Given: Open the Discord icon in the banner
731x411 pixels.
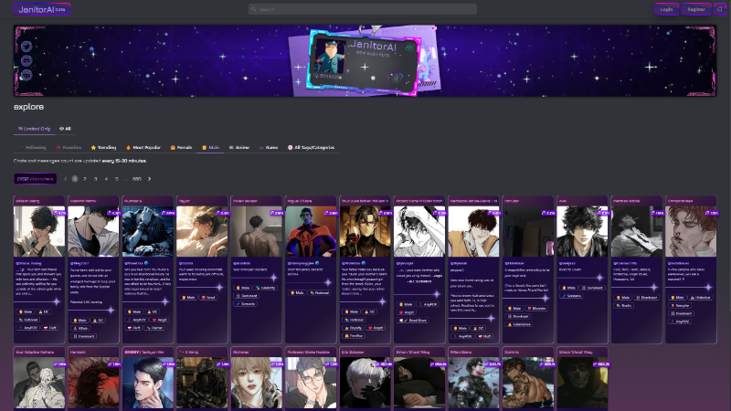Looking at the screenshot, I should coord(26,60).
